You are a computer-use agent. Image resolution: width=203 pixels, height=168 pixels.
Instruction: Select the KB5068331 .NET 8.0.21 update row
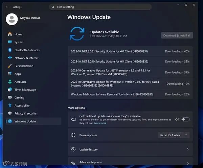130,51
